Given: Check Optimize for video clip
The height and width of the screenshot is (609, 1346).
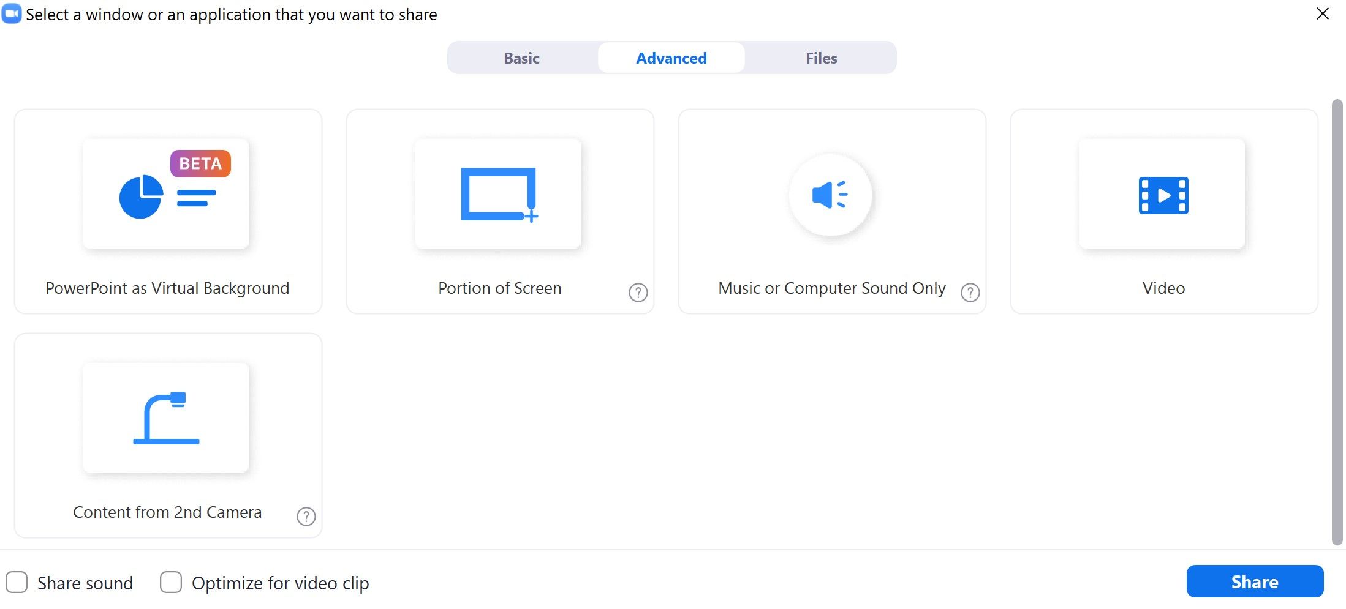Looking at the screenshot, I should click(x=171, y=582).
